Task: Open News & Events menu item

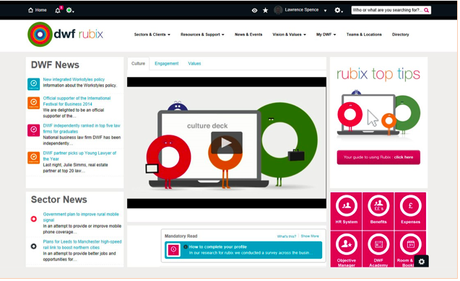Action: point(248,35)
